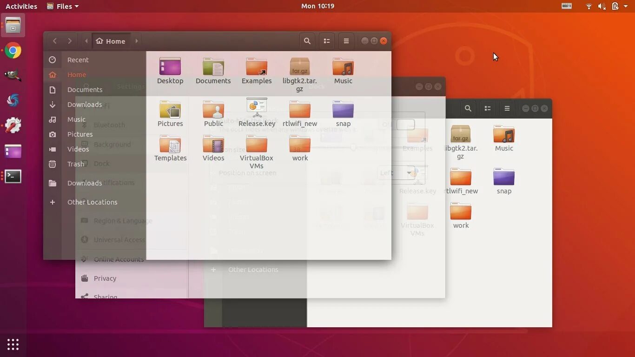Open Trash from the Files sidebar
Screen dimensions: 635x357
(95, 164)
